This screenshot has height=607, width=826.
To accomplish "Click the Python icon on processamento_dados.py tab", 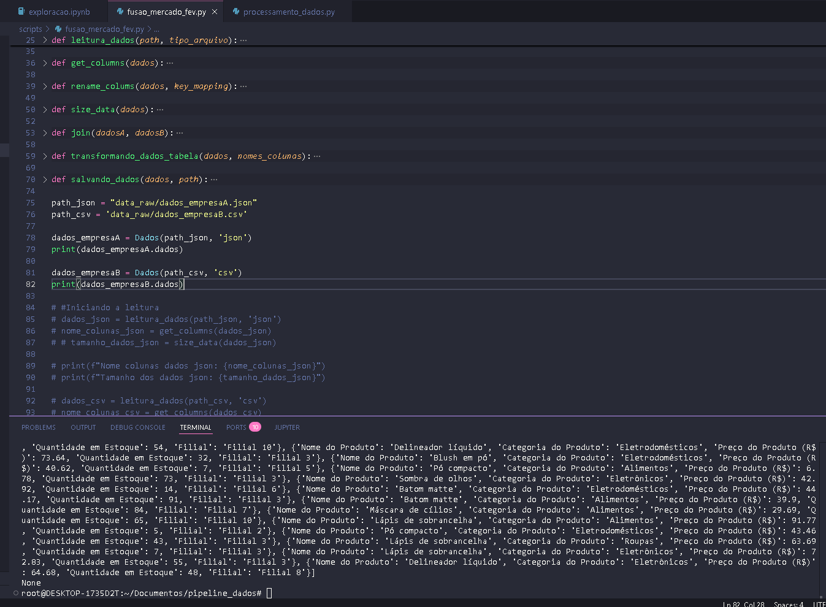I will click(x=236, y=12).
